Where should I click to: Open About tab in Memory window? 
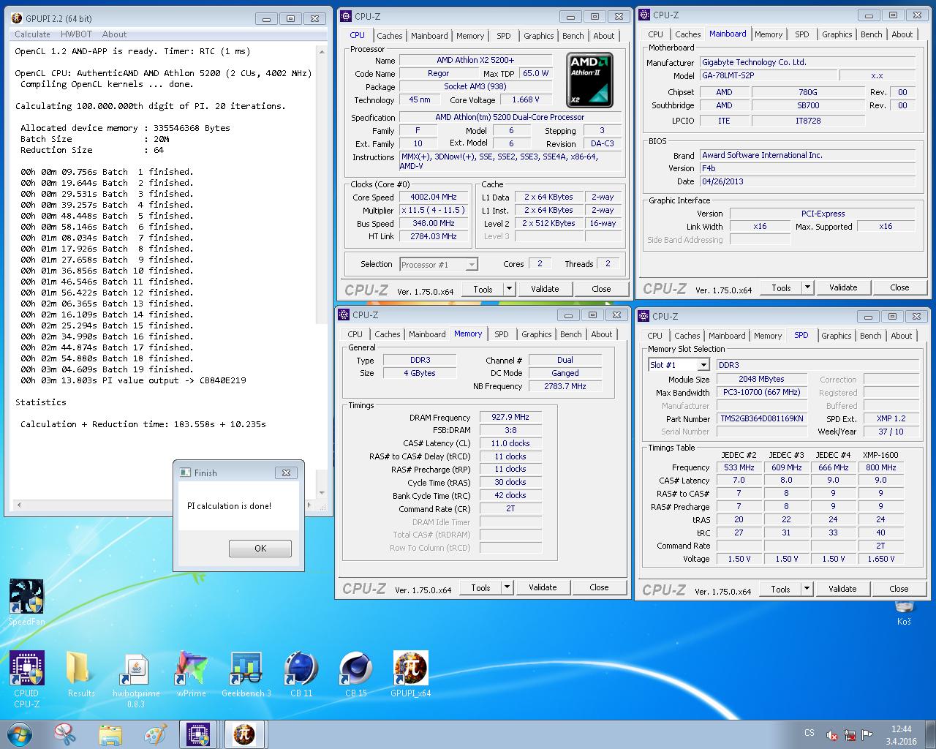602,334
